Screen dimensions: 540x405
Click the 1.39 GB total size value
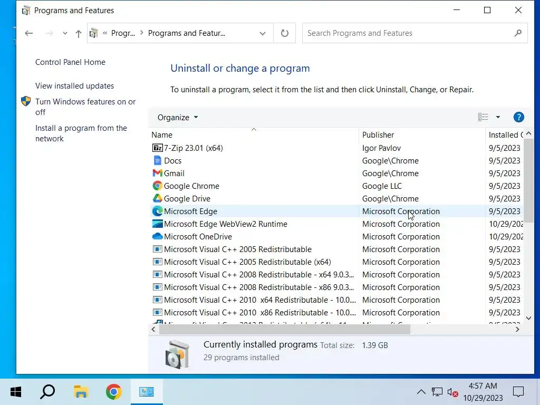375,345
